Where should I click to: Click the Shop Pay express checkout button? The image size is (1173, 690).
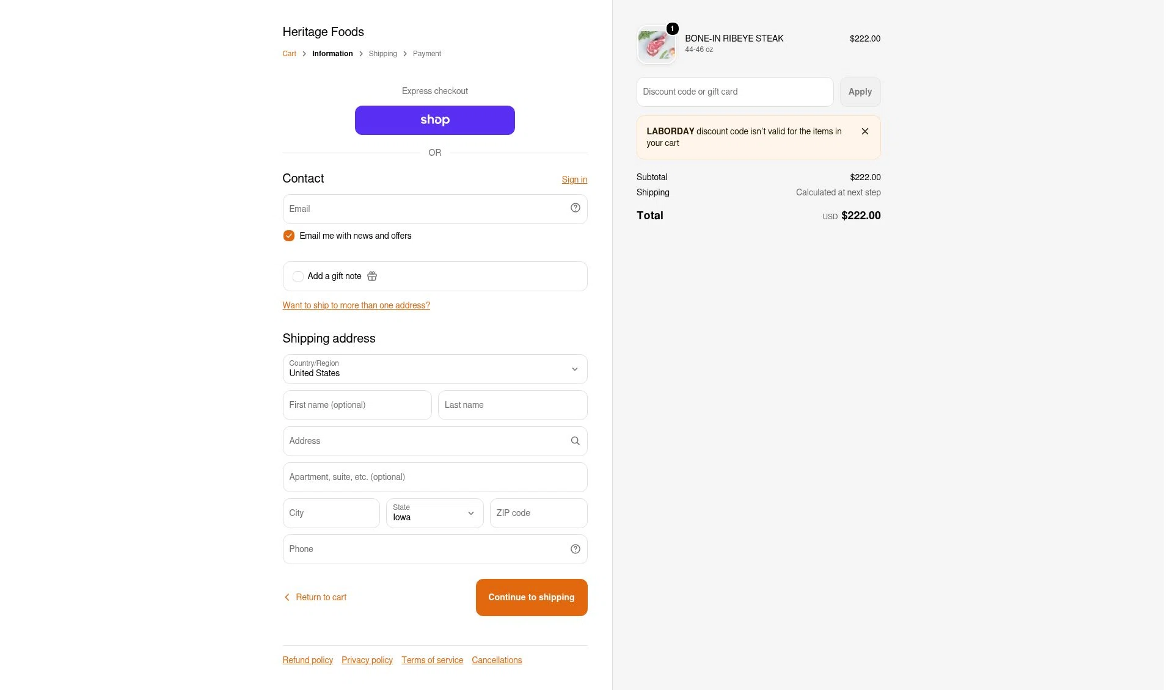coord(434,120)
